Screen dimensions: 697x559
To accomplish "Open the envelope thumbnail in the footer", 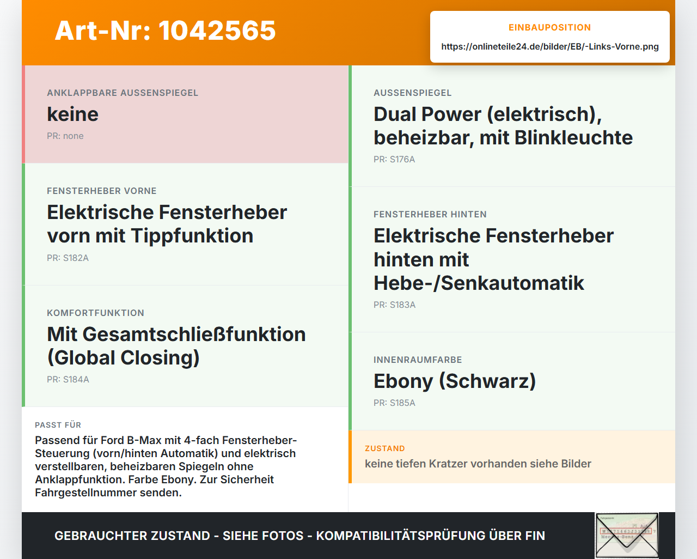I will click(627, 536).
